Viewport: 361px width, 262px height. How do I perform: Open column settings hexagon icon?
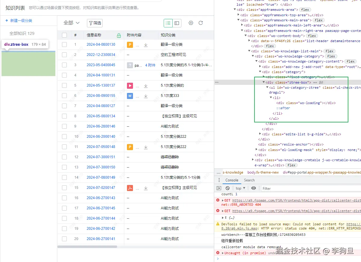click(191, 23)
